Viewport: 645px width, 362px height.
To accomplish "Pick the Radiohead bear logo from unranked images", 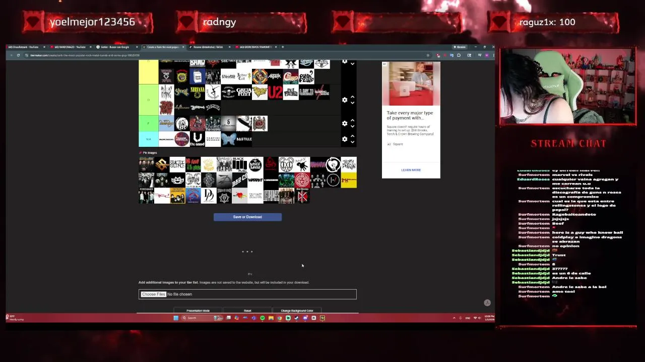I will pos(287,164).
